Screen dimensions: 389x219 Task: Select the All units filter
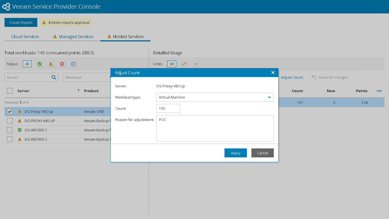172,64
